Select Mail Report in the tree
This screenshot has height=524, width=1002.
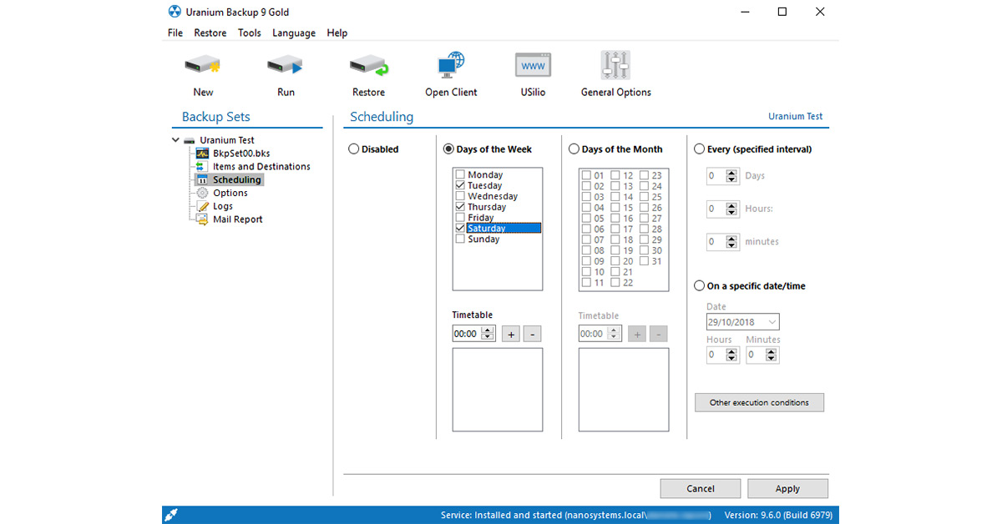(x=237, y=219)
